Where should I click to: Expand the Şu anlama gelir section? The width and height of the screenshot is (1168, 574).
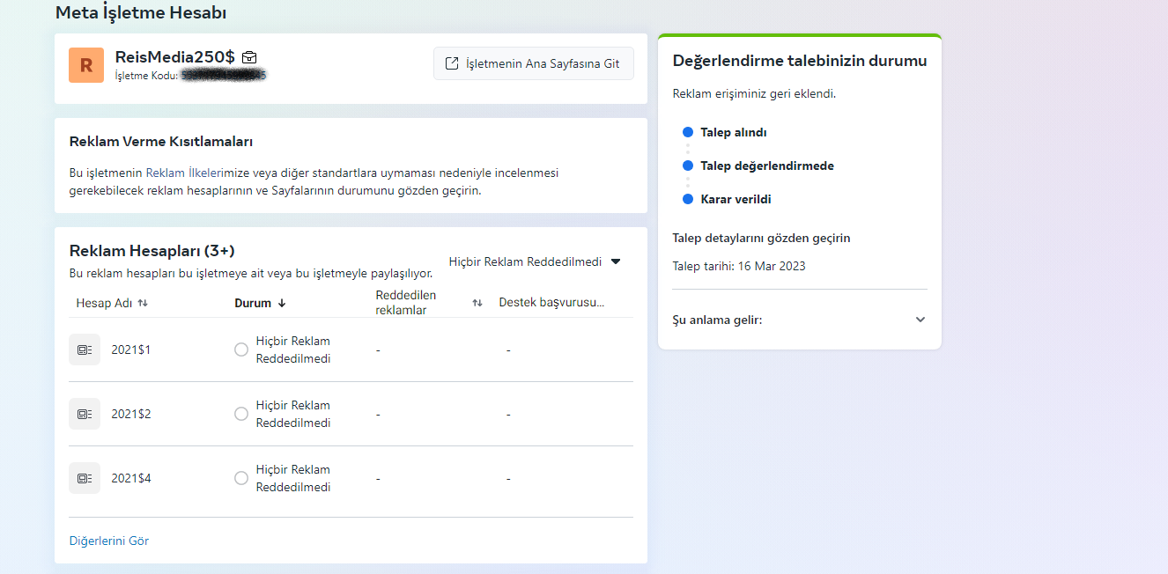(800, 320)
